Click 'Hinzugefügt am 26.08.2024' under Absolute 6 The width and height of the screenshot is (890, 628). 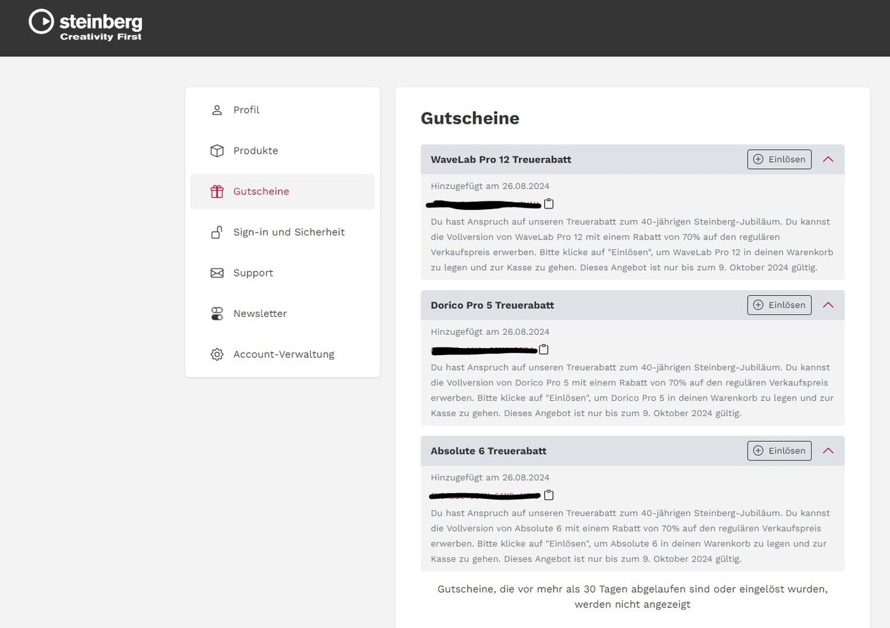pyautogui.click(x=490, y=478)
